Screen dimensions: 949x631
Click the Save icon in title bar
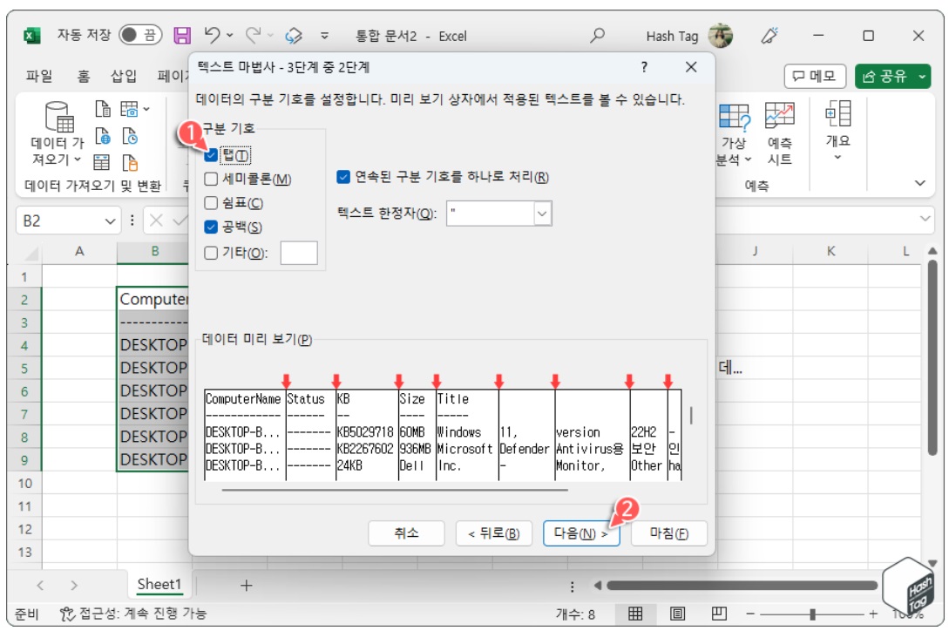[x=181, y=35]
